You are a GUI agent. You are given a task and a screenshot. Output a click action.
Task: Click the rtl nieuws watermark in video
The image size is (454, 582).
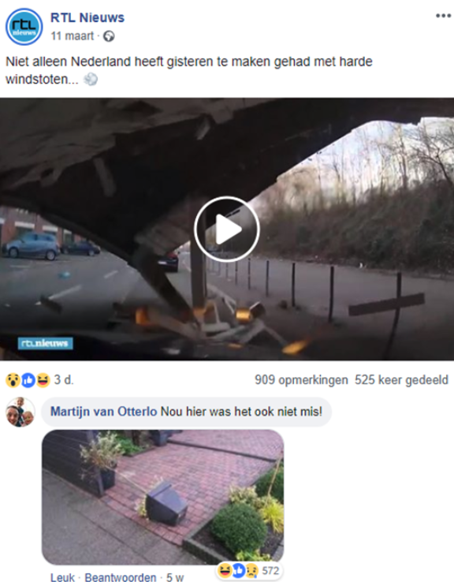point(45,343)
